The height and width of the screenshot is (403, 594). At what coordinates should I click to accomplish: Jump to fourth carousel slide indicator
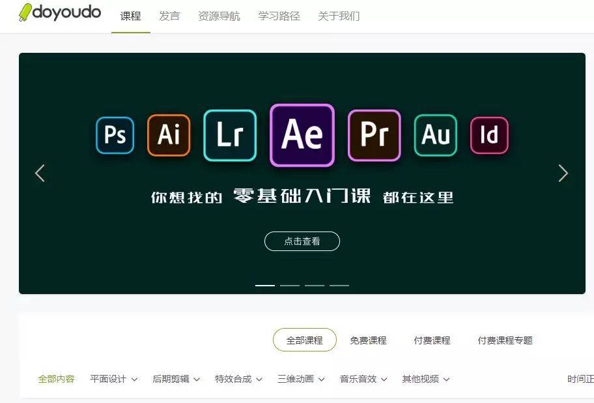[339, 285]
